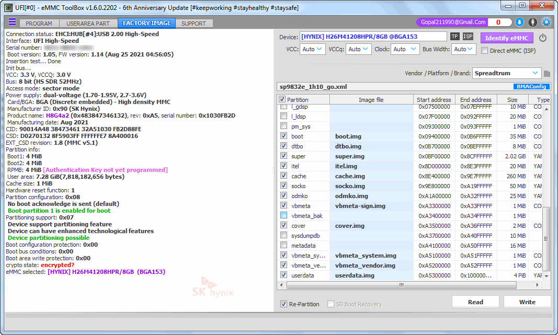Click the black info shield icon

click(532, 22)
